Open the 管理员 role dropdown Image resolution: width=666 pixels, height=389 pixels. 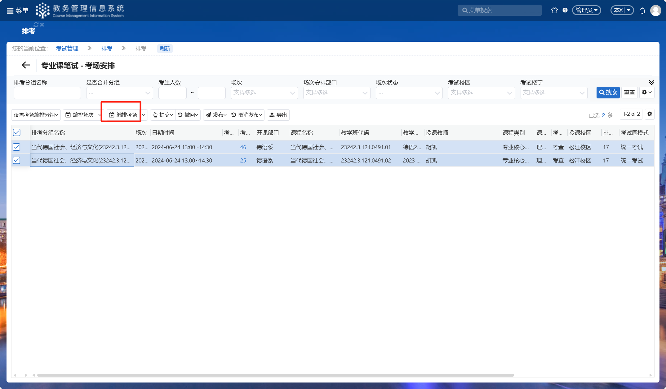click(586, 10)
